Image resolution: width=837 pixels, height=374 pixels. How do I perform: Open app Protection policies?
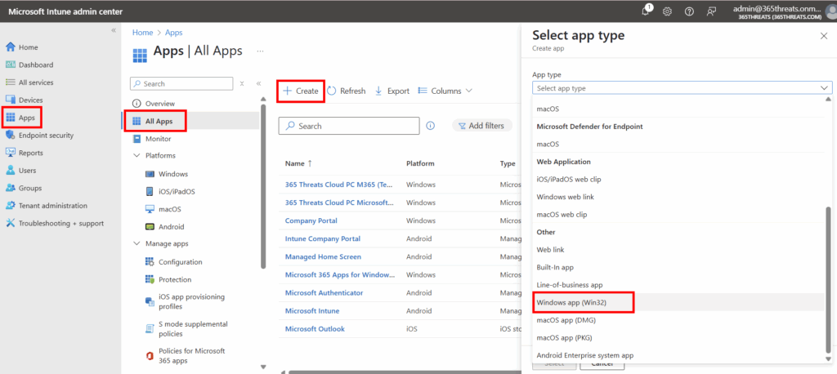(175, 279)
